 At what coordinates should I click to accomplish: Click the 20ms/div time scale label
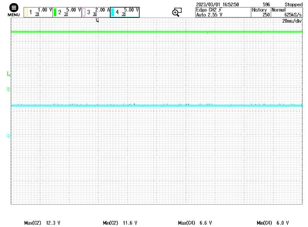tap(292, 21)
